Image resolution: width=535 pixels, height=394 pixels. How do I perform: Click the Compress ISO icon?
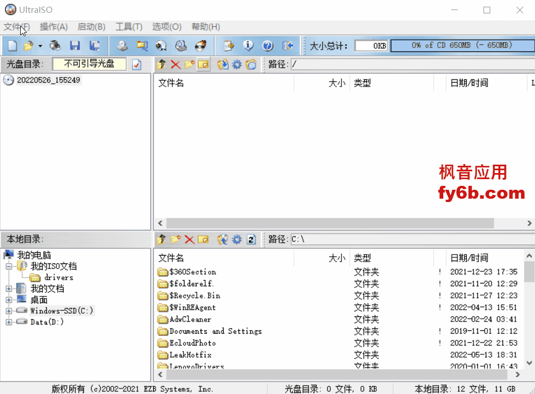pos(161,46)
